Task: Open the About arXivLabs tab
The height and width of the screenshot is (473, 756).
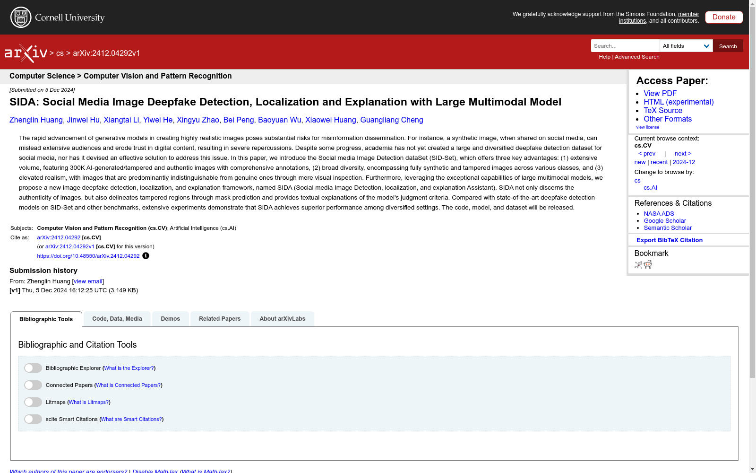Action: (x=283, y=319)
